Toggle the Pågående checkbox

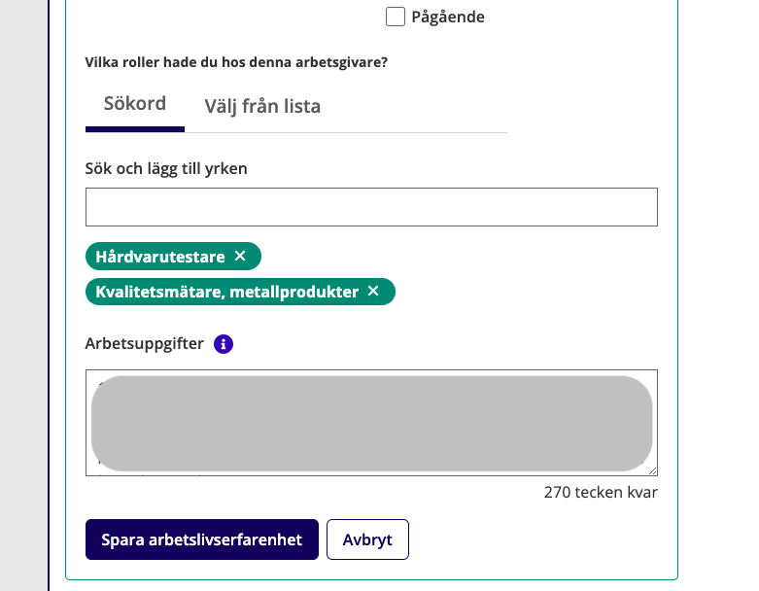click(396, 17)
